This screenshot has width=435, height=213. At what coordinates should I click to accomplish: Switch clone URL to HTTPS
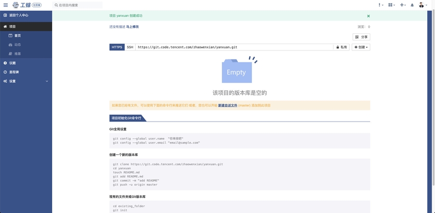117,47
